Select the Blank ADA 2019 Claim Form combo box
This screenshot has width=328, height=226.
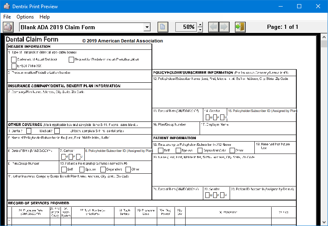point(85,27)
